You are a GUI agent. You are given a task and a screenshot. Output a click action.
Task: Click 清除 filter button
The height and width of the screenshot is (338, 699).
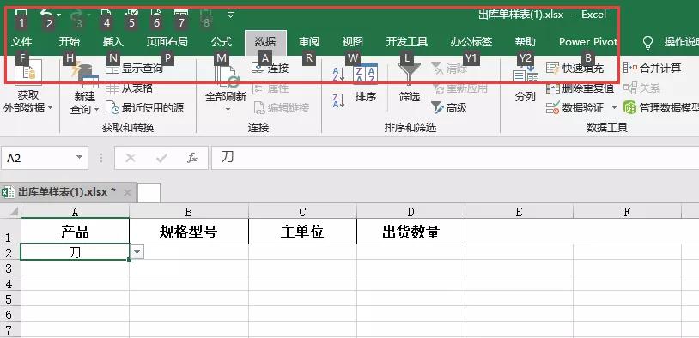click(x=450, y=69)
